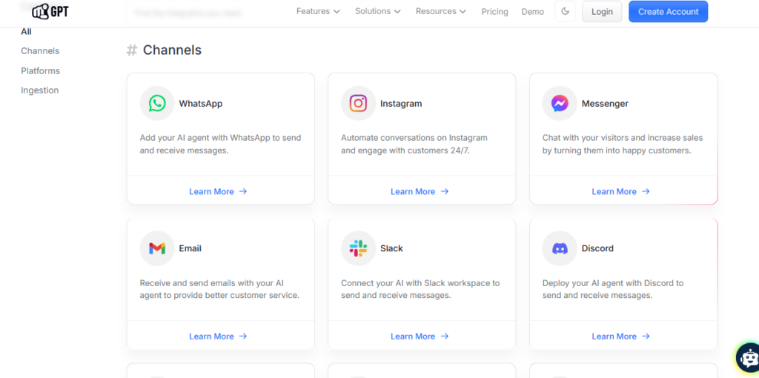
Task: Select the All filter in sidebar
Action: pyautogui.click(x=26, y=31)
